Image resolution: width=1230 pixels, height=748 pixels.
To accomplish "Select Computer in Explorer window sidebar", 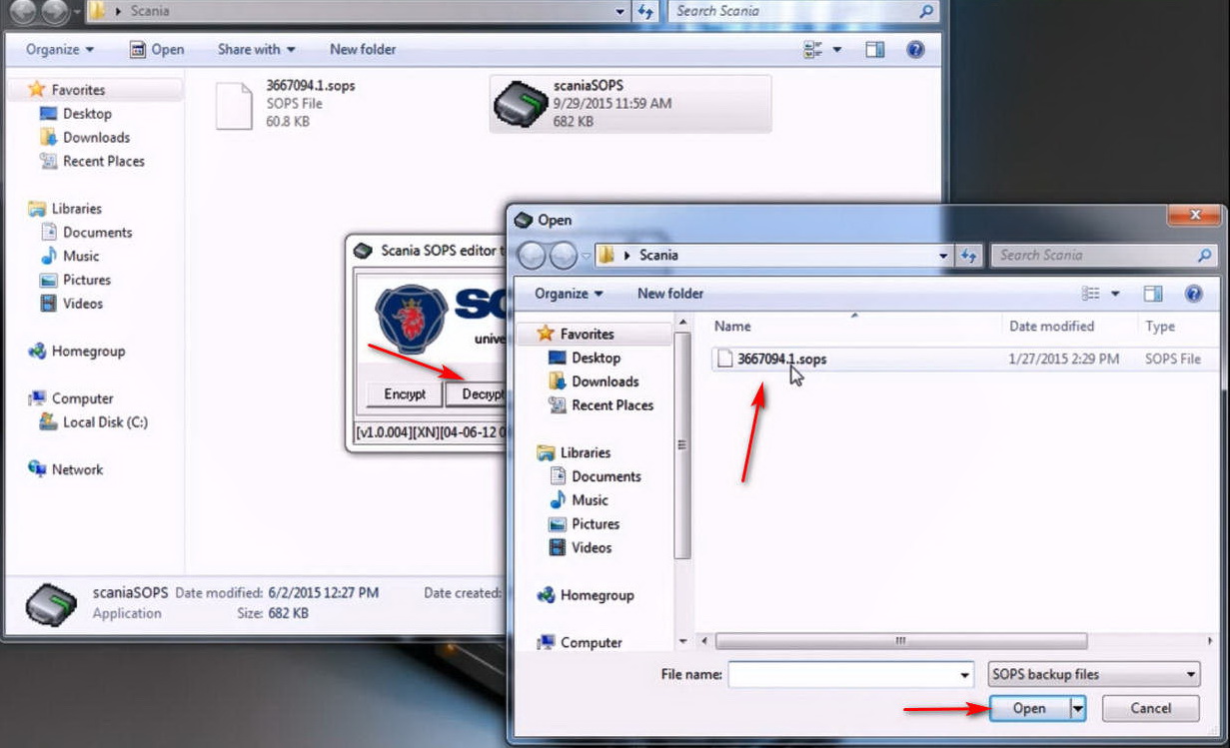I will coord(82,398).
